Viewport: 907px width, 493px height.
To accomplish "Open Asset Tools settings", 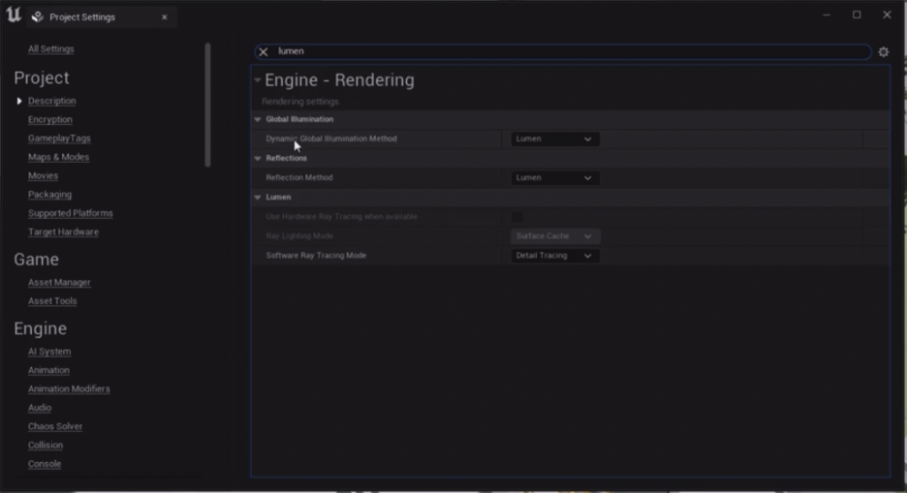I will (x=52, y=301).
